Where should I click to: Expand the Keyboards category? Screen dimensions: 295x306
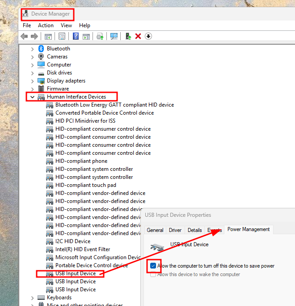tap(32, 298)
